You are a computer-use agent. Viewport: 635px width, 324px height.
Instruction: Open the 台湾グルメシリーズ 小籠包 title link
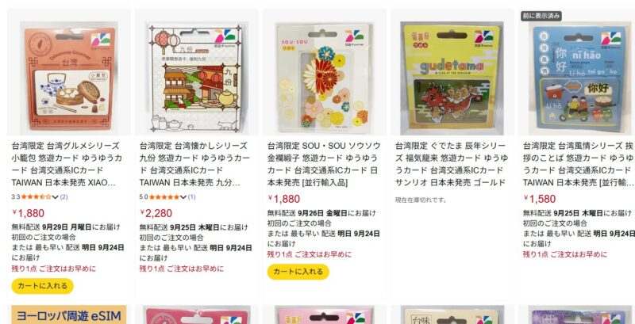tap(67, 165)
